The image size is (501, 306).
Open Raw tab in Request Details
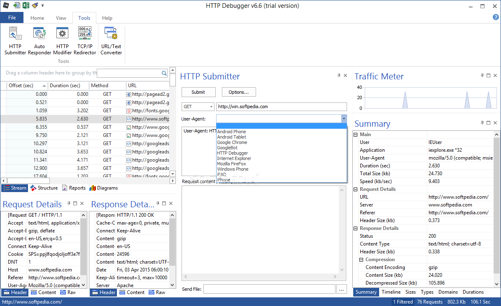(68, 292)
